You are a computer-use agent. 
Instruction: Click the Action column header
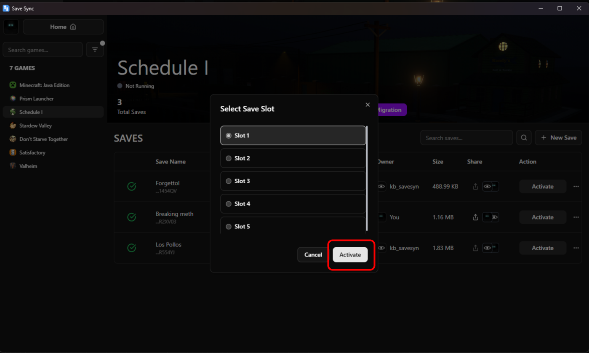528,162
